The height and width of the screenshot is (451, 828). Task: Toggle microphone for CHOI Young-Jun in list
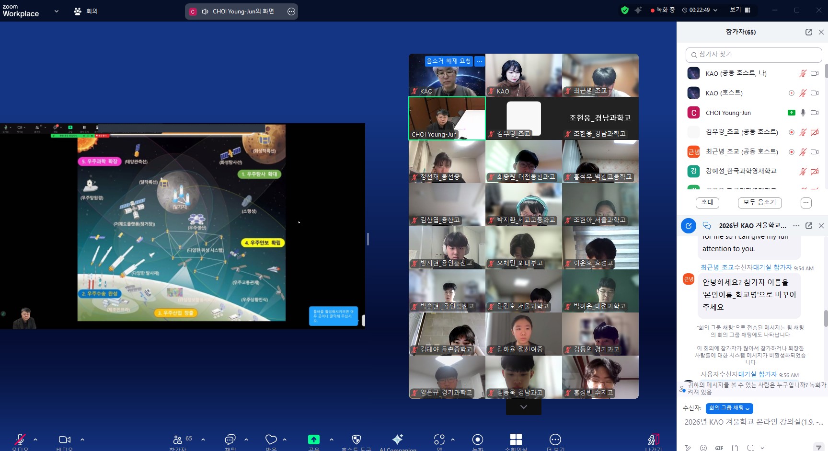pos(803,113)
